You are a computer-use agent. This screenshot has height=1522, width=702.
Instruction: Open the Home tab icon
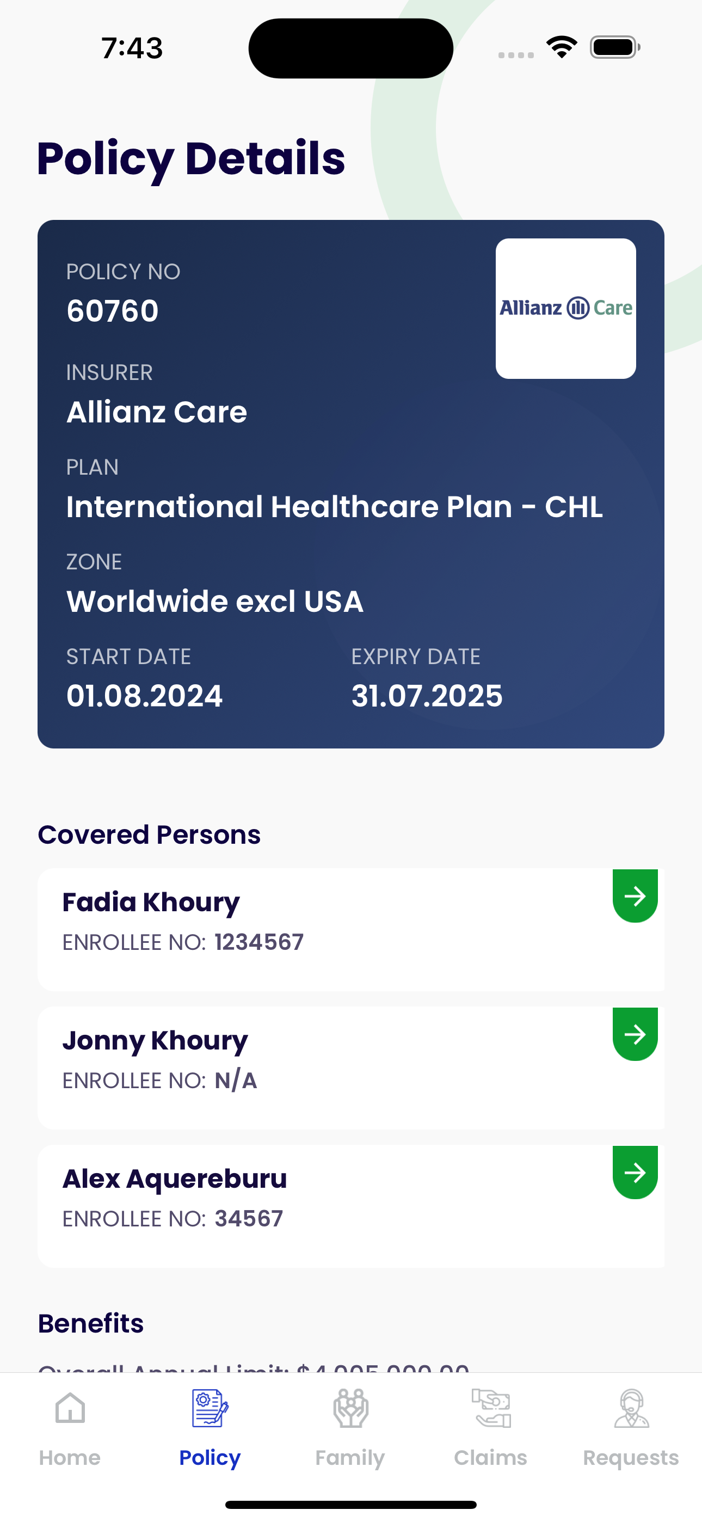pos(70,1409)
